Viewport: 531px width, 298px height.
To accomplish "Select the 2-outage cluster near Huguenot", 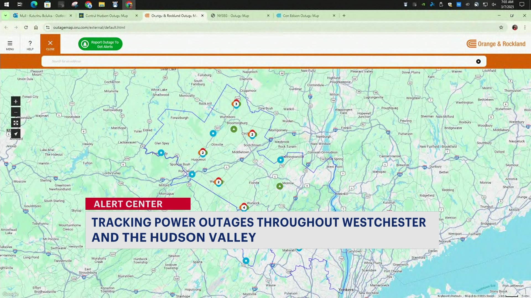I will (203, 153).
